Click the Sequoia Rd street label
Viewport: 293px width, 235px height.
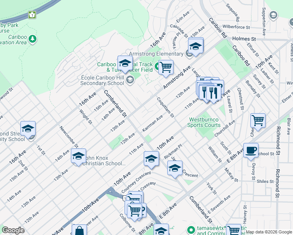click(233, 12)
